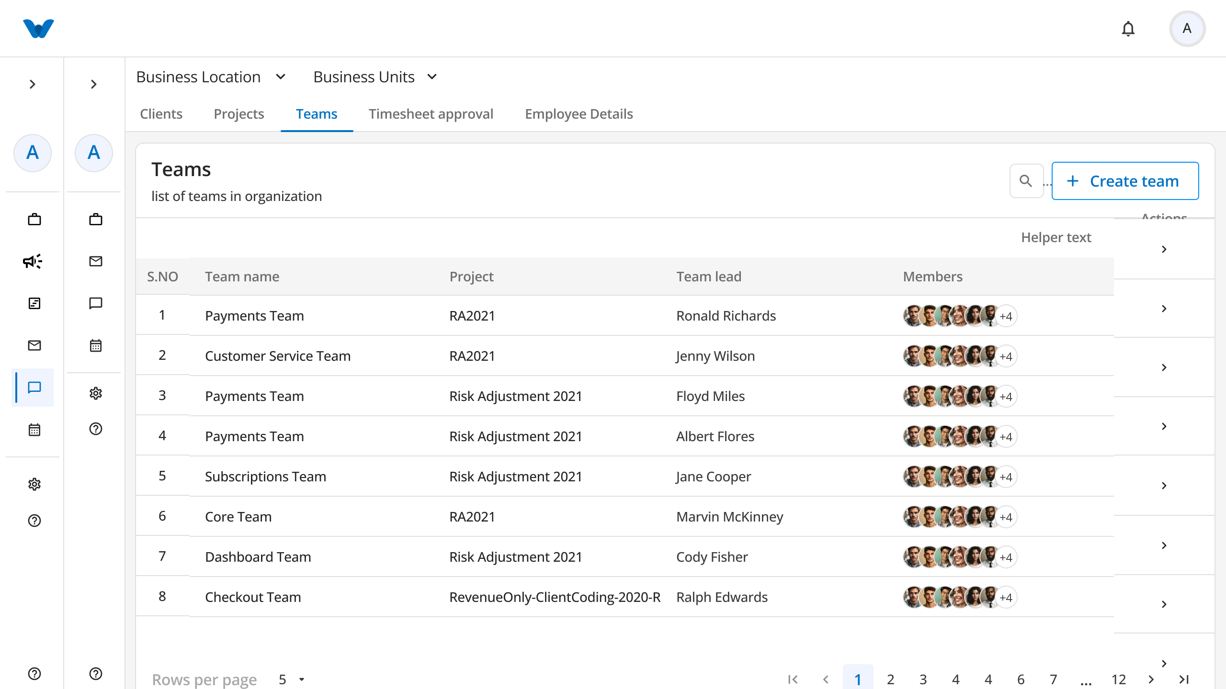The width and height of the screenshot is (1226, 689).
Task: Open the mail icon in second sidebar
Action: coord(96,261)
